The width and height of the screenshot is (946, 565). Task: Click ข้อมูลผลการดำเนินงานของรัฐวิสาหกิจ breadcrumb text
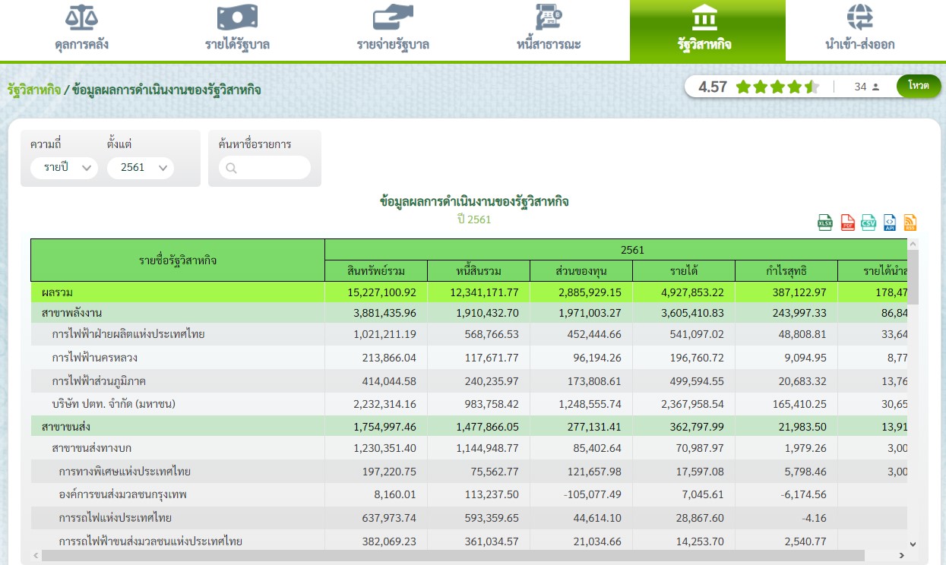tap(166, 90)
